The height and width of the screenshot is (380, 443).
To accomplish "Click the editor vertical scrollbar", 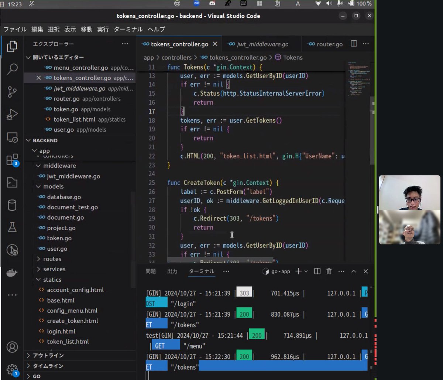I will point(372,131).
